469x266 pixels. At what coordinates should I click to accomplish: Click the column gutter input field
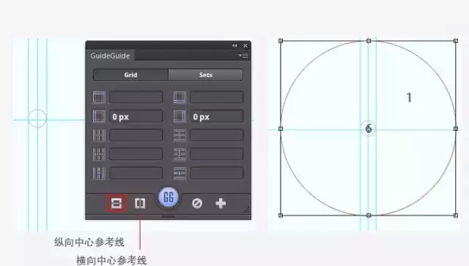[x=136, y=173]
